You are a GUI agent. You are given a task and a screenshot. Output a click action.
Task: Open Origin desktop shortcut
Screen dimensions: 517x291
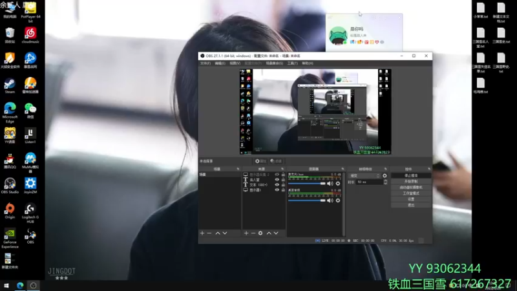[x=10, y=211]
